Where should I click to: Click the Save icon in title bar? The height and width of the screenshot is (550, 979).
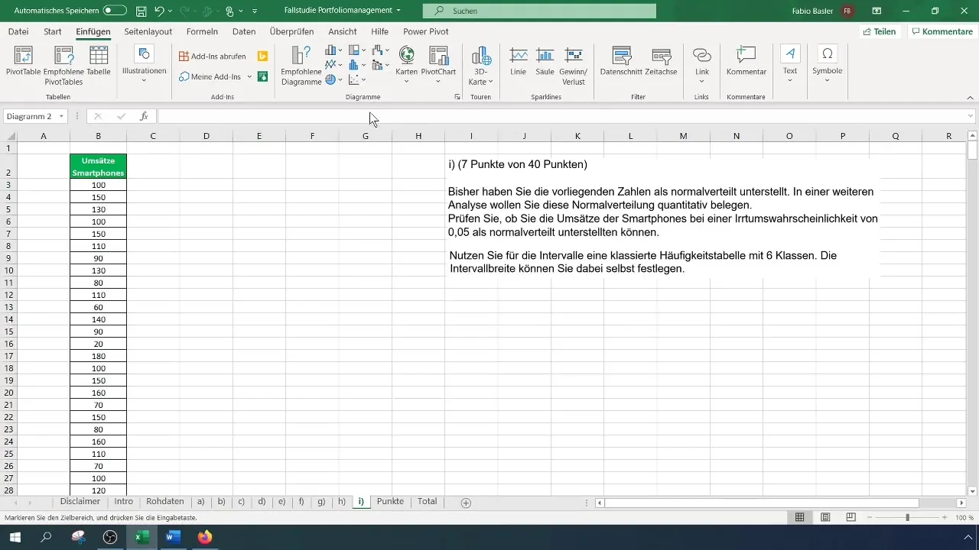(x=141, y=11)
